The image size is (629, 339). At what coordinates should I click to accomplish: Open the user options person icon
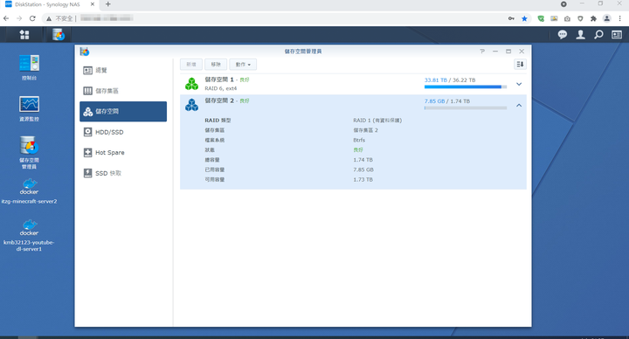(580, 35)
